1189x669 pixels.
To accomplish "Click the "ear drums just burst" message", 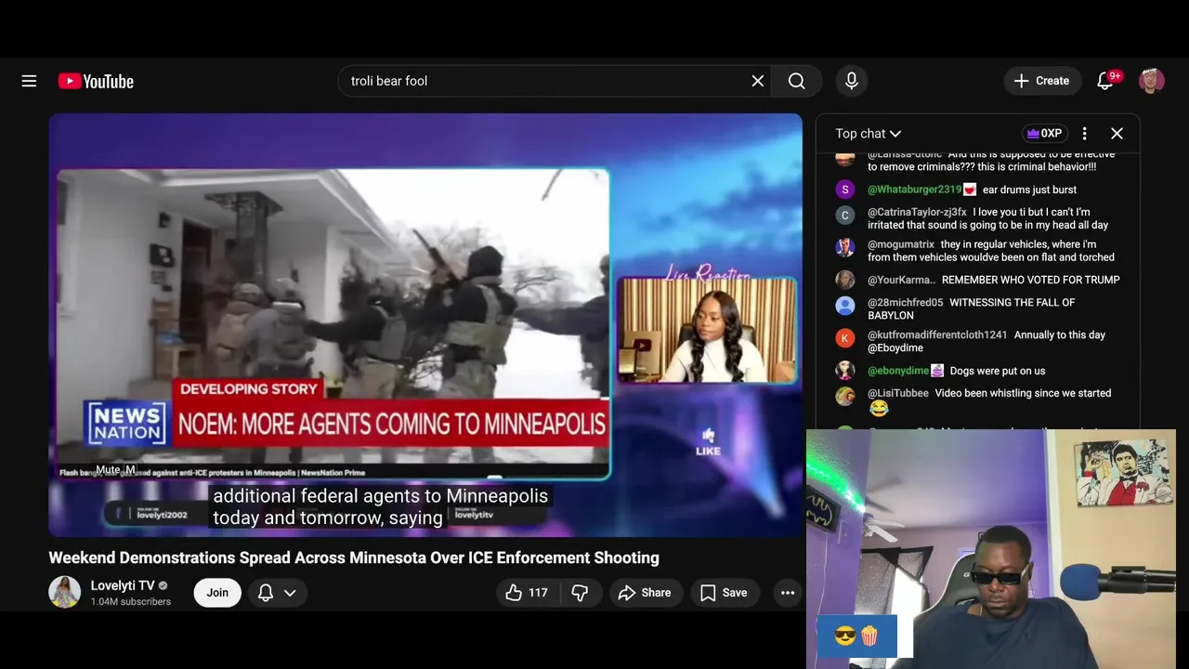I will pos(1030,190).
